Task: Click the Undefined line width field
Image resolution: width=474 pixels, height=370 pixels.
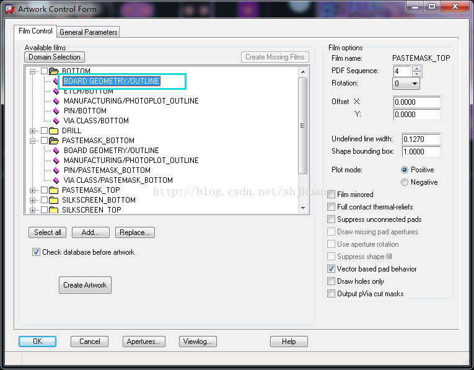Action: point(421,139)
